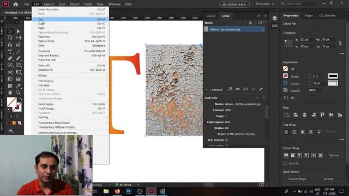Click the Home icon
Screen dimensions: 349x196
coord(16,4)
